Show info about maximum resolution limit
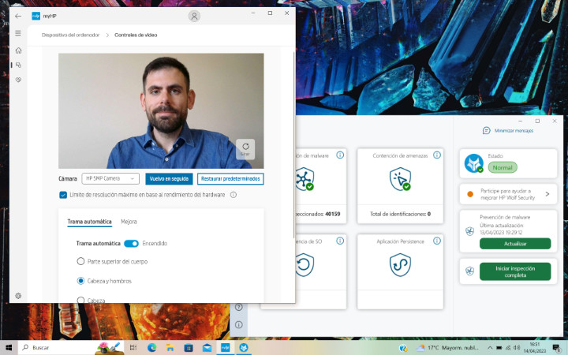 tap(234, 195)
